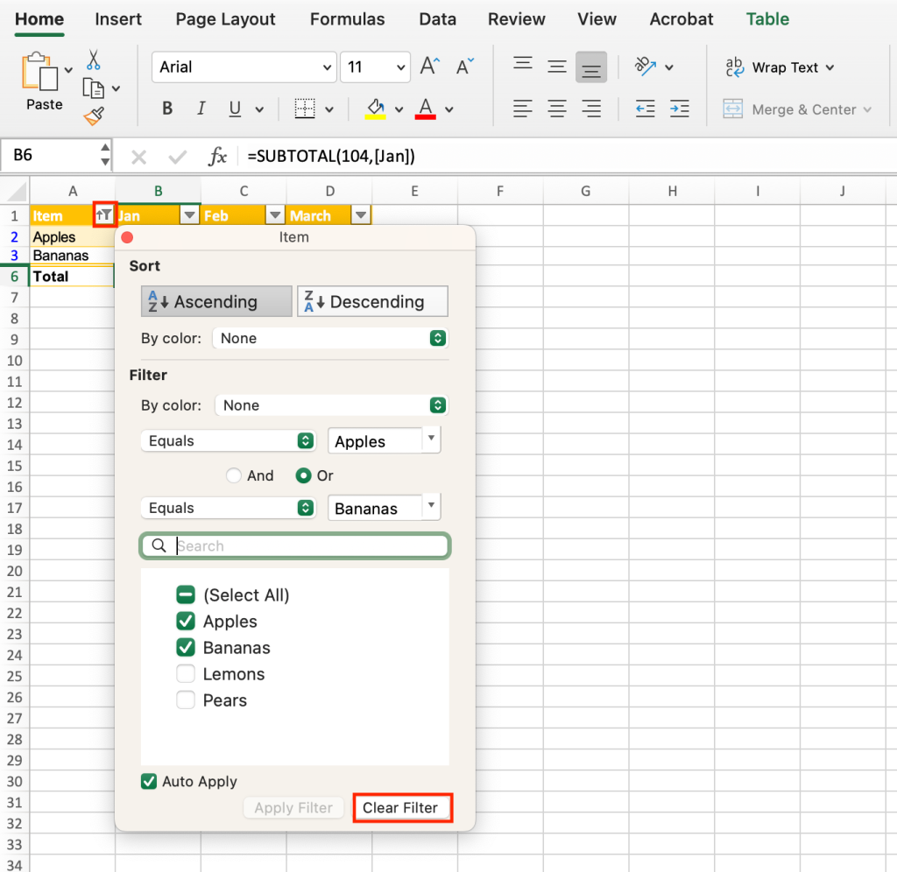The image size is (897, 872).
Task: Increase indent
Action: click(x=680, y=108)
